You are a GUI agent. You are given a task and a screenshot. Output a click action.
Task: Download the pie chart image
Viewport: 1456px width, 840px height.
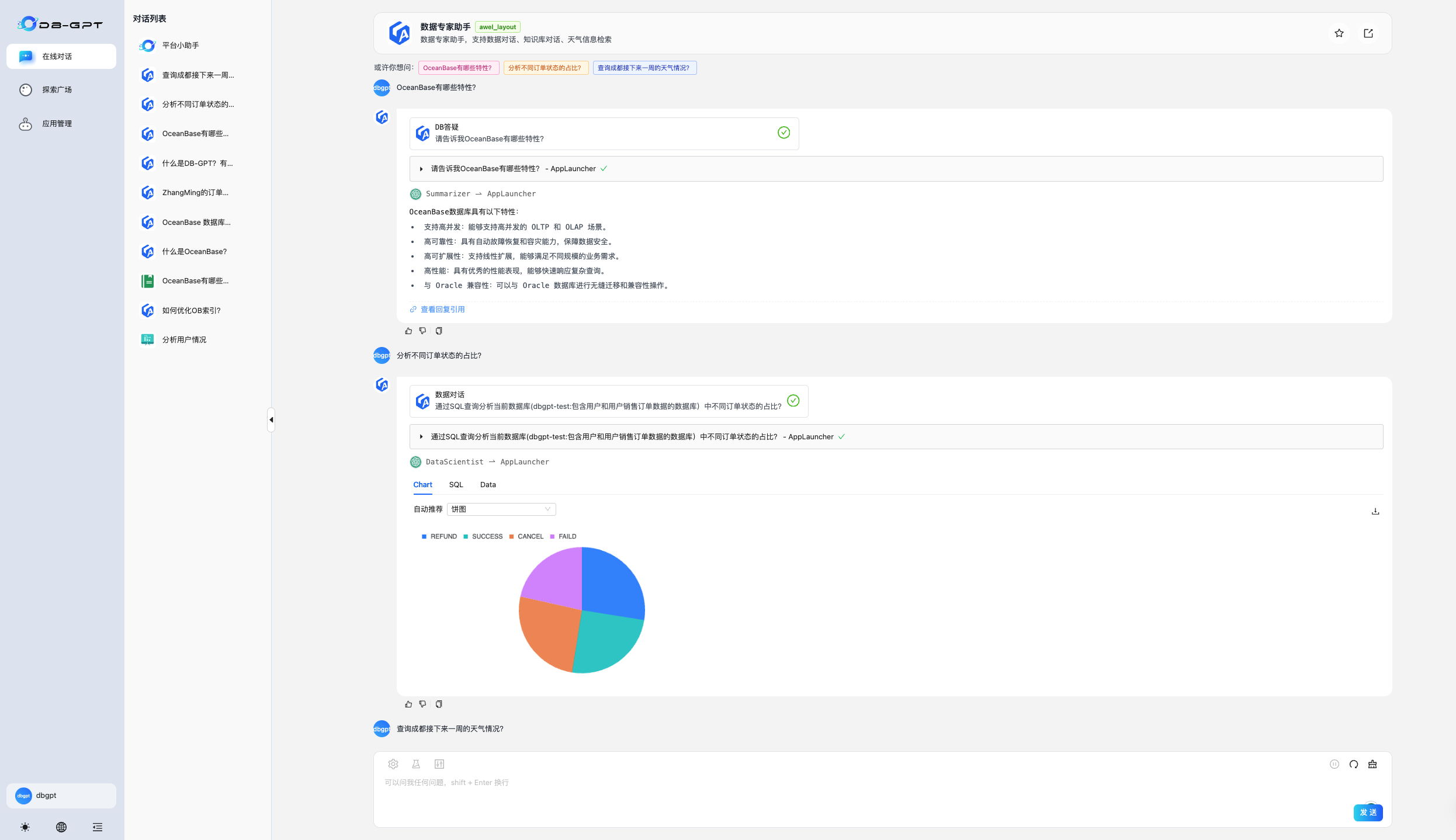coord(1375,511)
